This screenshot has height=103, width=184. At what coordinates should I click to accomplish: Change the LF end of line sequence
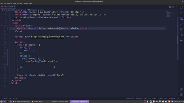150,98
